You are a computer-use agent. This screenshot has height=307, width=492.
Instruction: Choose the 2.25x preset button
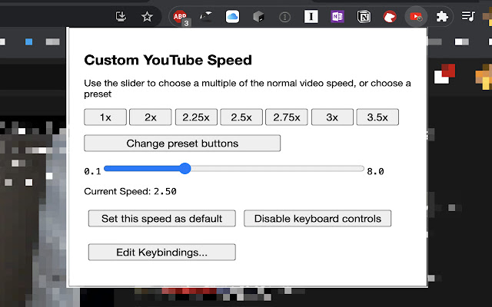pyautogui.click(x=196, y=117)
